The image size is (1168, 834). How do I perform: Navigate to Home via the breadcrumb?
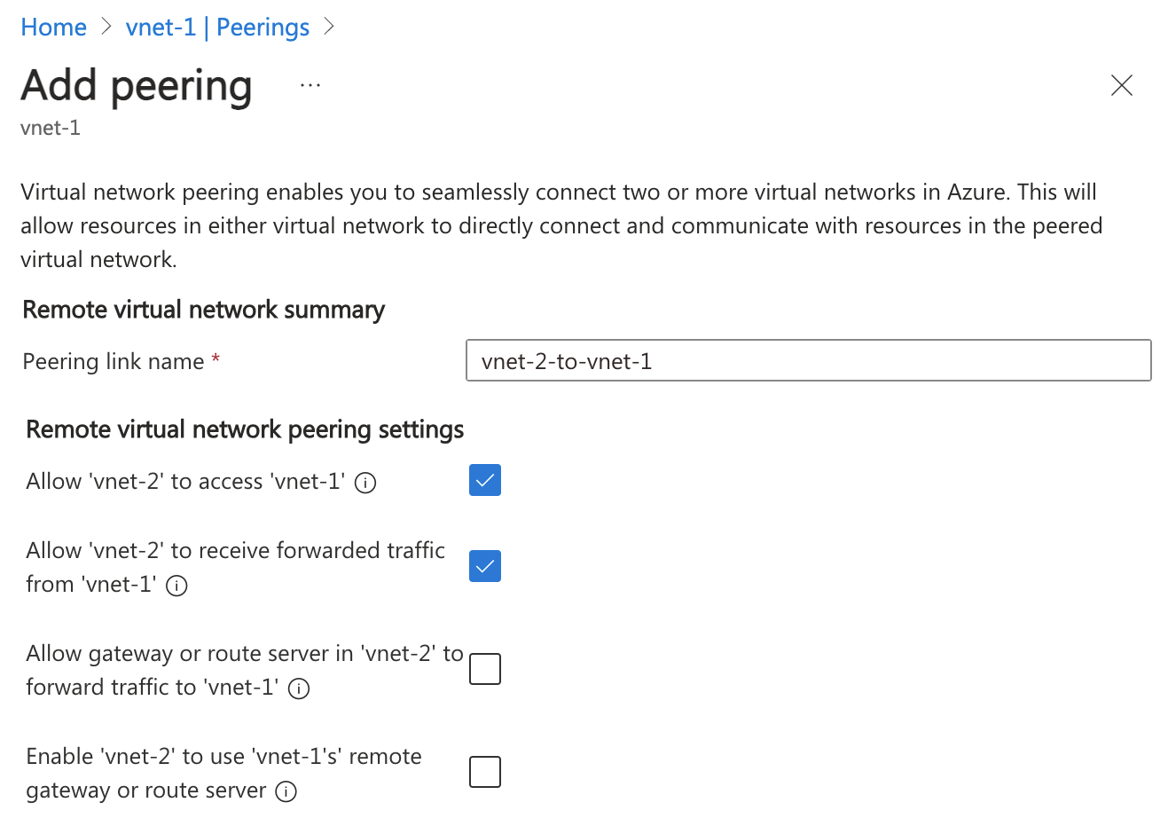53,27
